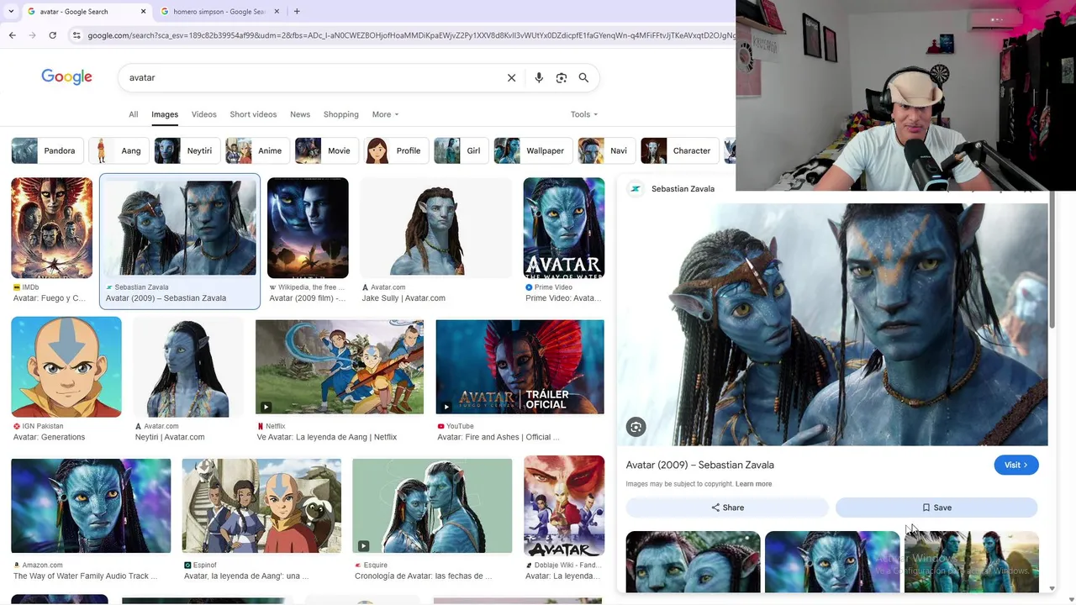
Task: Open Prime Video Avatar Way of Water thumbnail
Action: pyautogui.click(x=563, y=228)
